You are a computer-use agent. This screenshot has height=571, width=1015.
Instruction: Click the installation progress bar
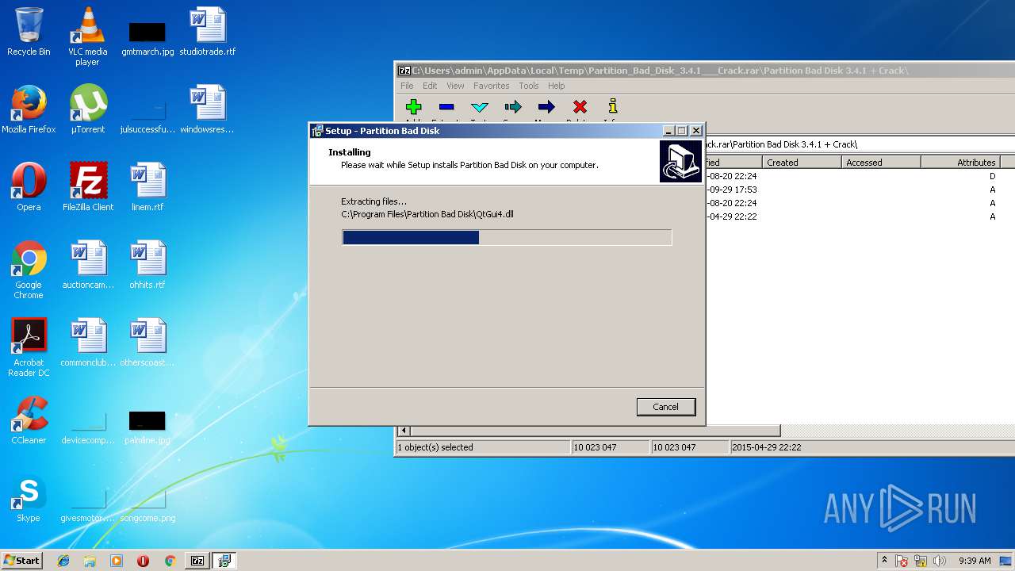point(507,237)
